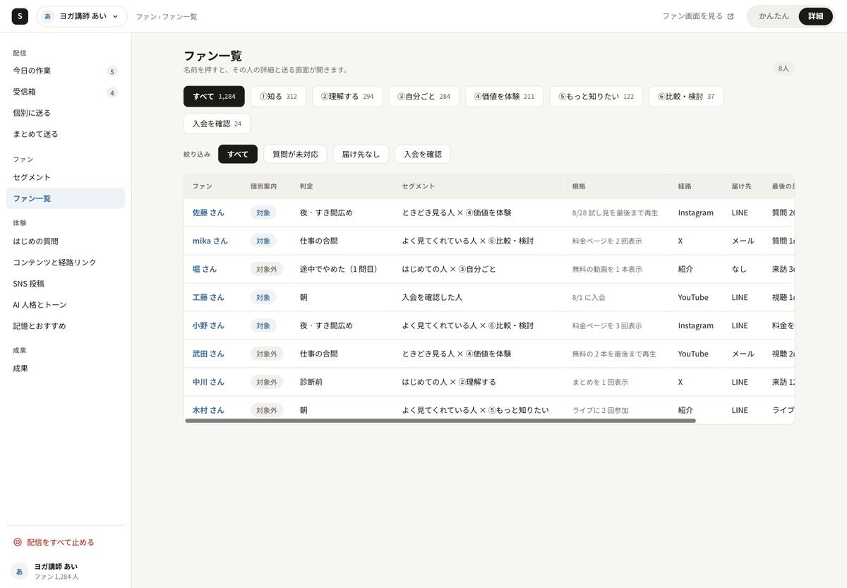
Task: Open mika さん fan details
Action: click(x=210, y=241)
